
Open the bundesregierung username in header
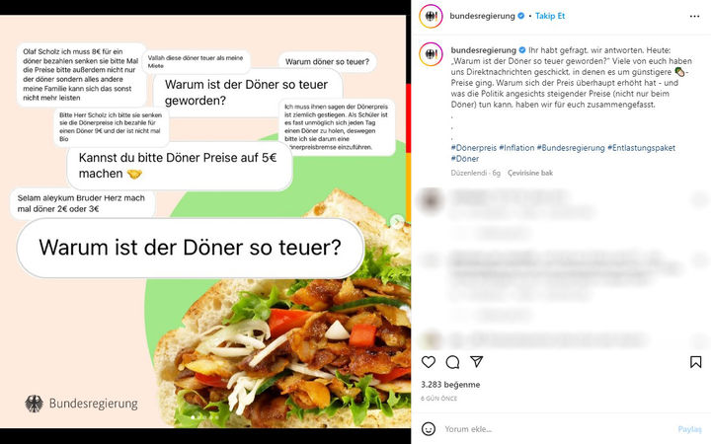coord(482,16)
